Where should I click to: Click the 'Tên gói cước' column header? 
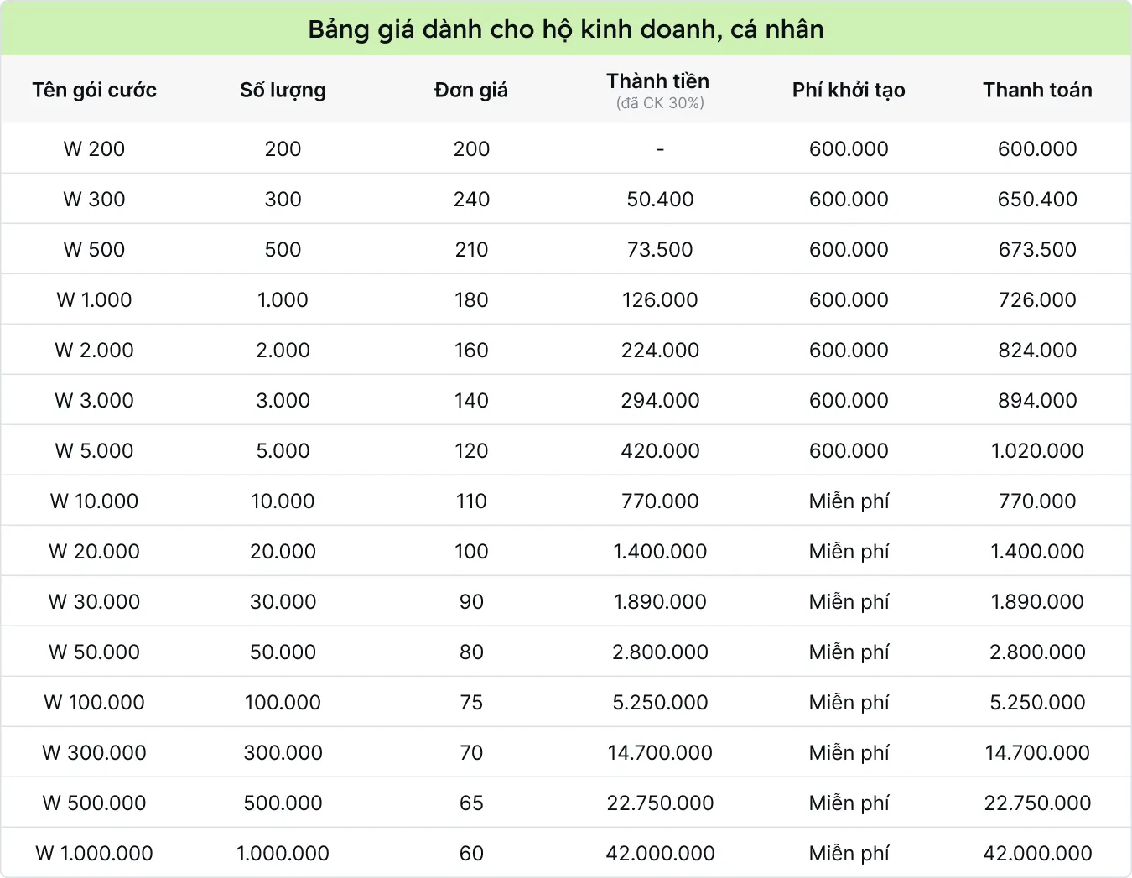coord(95,90)
